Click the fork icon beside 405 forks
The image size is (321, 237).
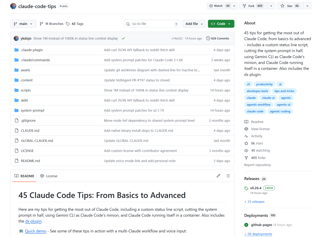[x=246, y=158]
